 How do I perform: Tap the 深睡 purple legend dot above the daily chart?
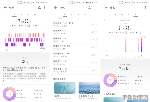(x=12, y=26)
